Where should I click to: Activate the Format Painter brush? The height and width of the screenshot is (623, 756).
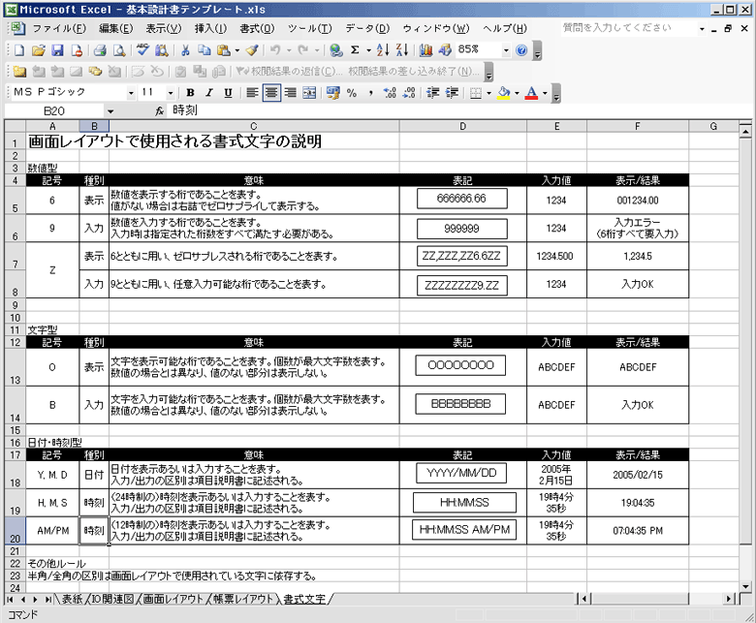pos(253,50)
